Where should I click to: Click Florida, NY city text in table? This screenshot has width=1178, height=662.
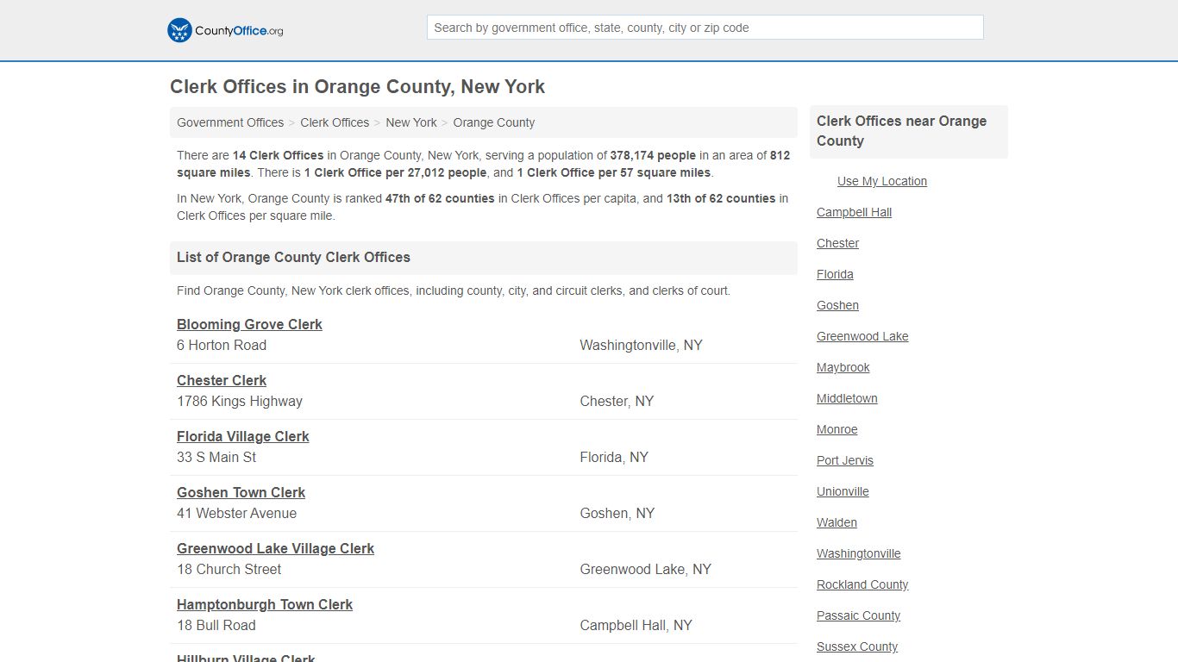coord(614,457)
